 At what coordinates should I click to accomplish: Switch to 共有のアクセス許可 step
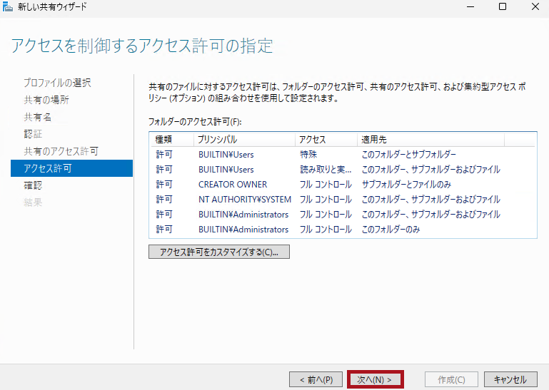[61, 151]
